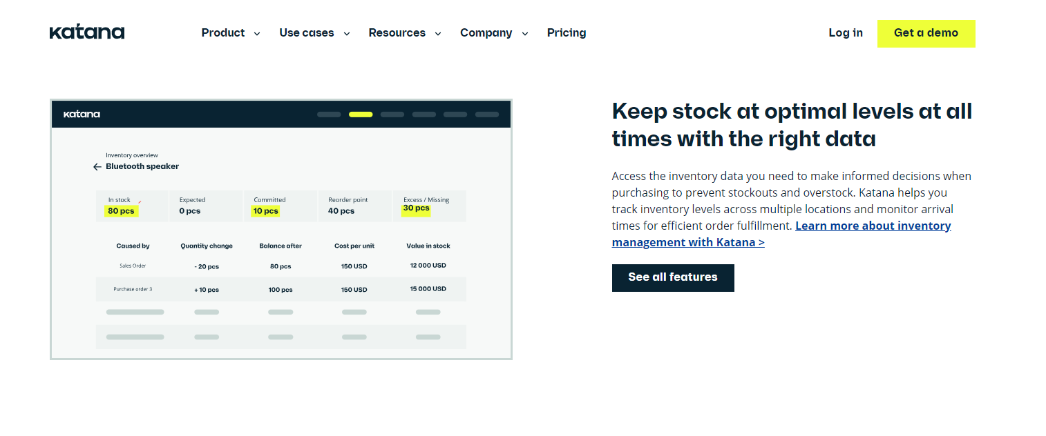This screenshot has width=1046, height=436.
Task: Click the highlighted 80 pcs In stock value
Action: [x=122, y=211]
